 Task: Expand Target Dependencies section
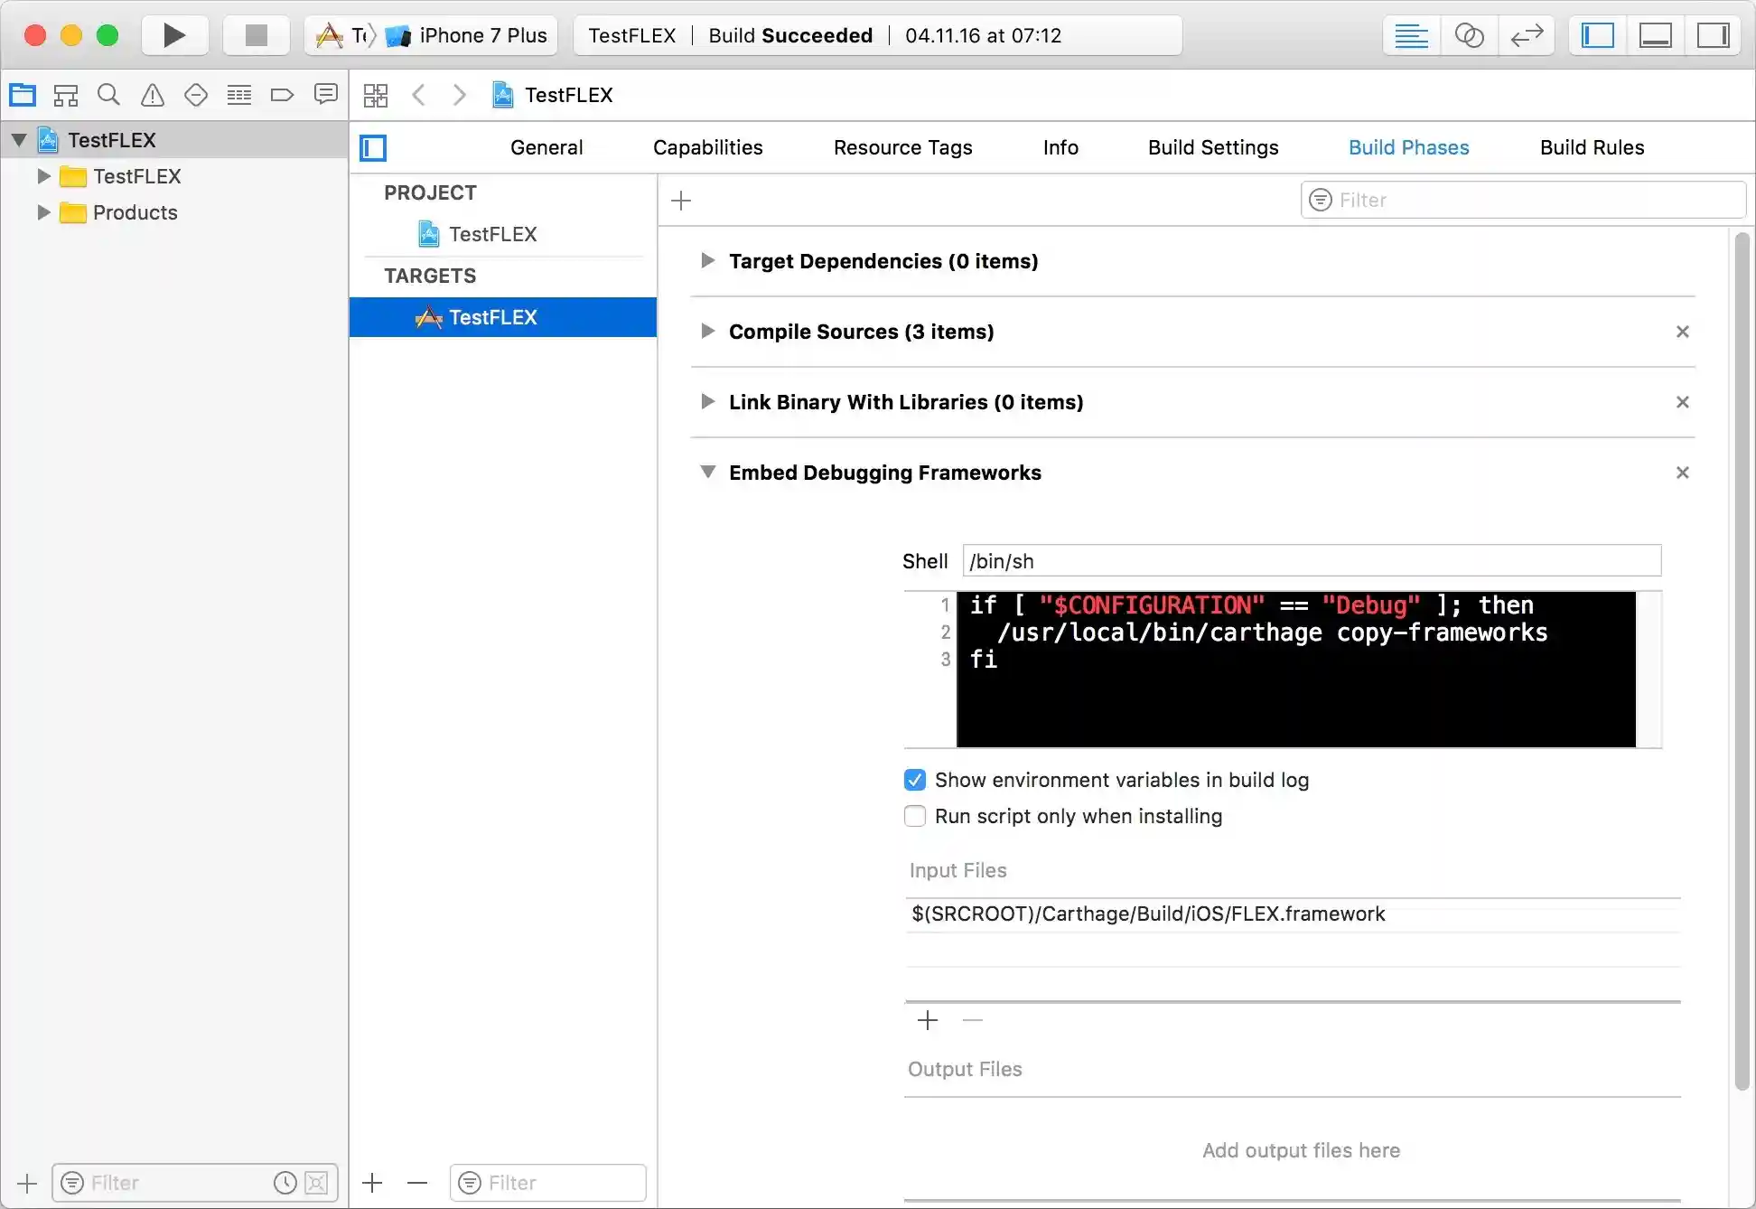707,261
